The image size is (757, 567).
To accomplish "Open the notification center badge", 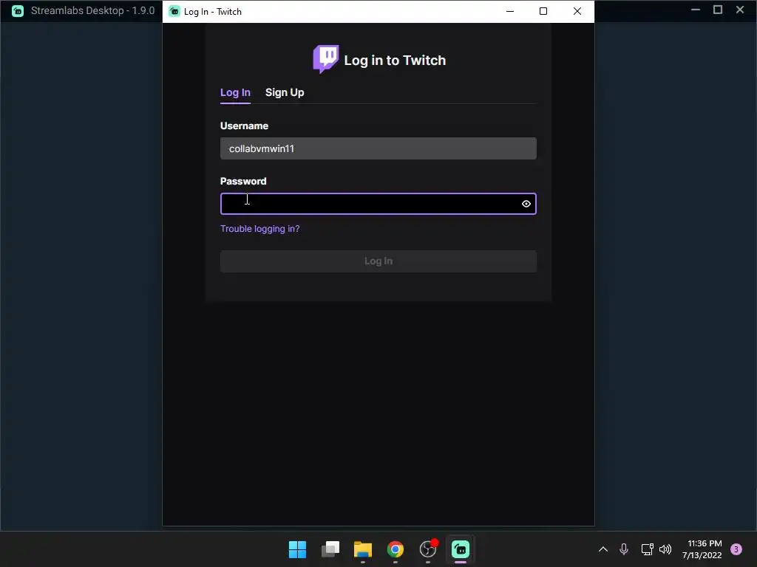I will click(736, 549).
